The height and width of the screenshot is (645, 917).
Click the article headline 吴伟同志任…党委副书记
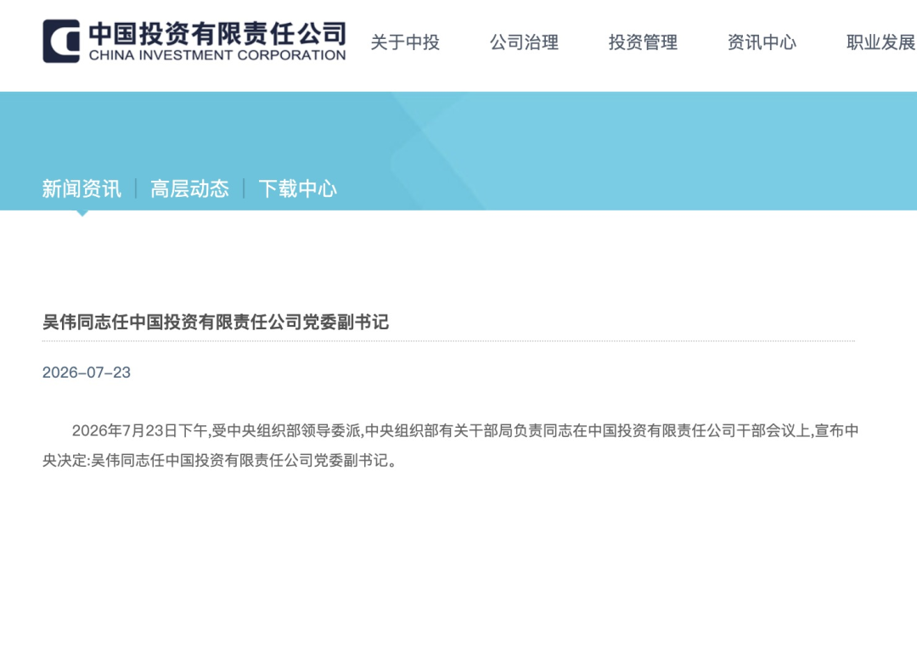tap(215, 322)
